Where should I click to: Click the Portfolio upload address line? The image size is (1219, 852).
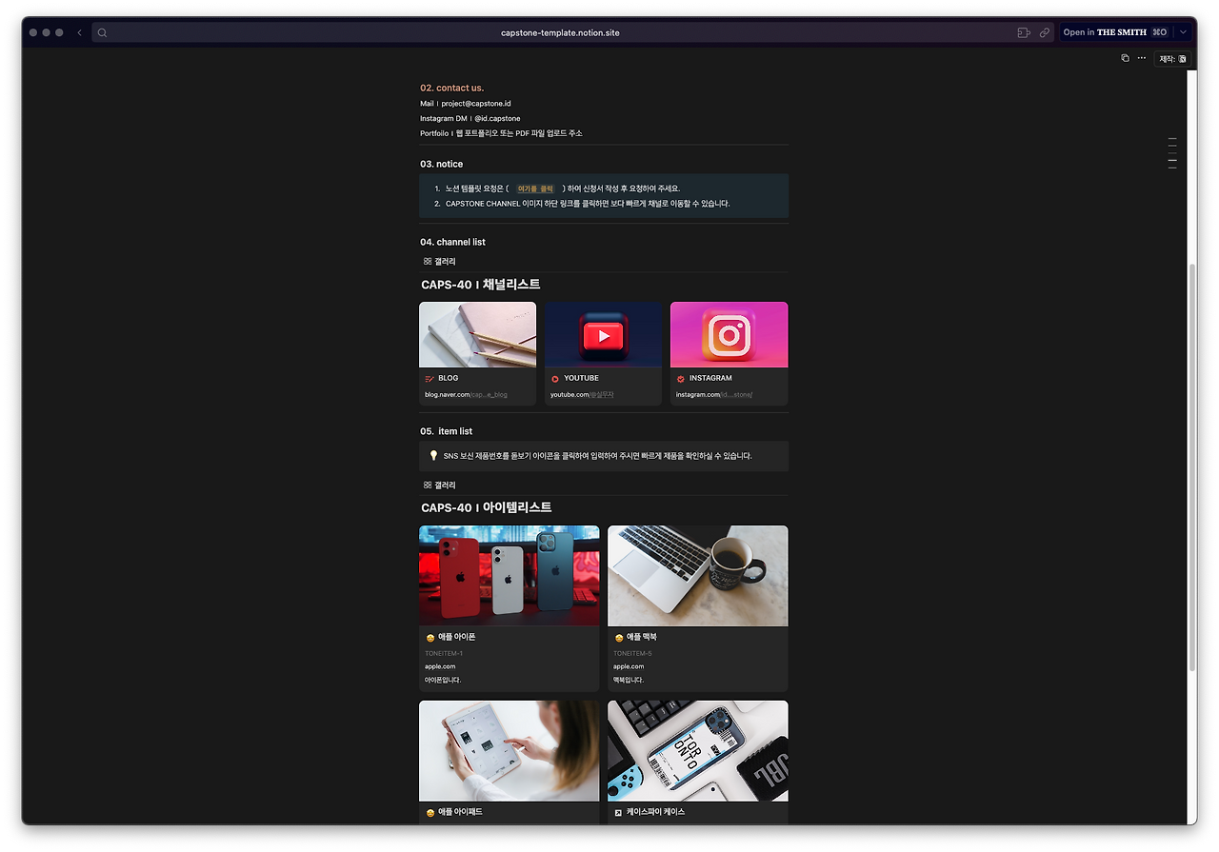[x=501, y=133]
